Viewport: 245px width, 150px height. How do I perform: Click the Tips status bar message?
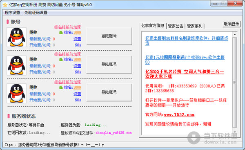pos(54,145)
